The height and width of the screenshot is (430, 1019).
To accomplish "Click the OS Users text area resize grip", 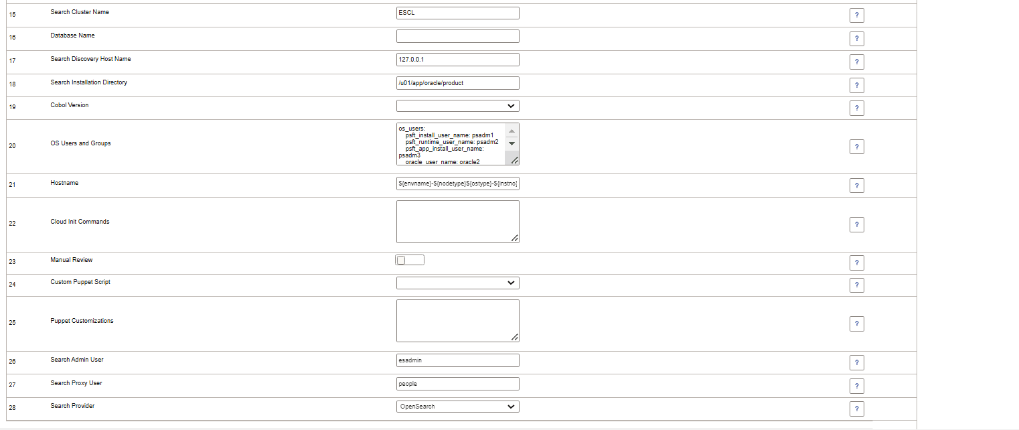I will pyautogui.click(x=514, y=160).
